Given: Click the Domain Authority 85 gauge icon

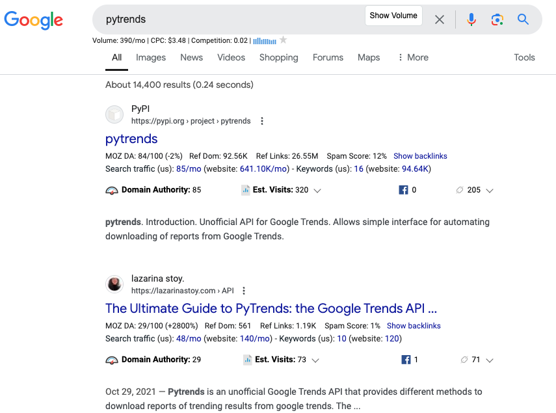Looking at the screenshot, I should click(112, 191).
